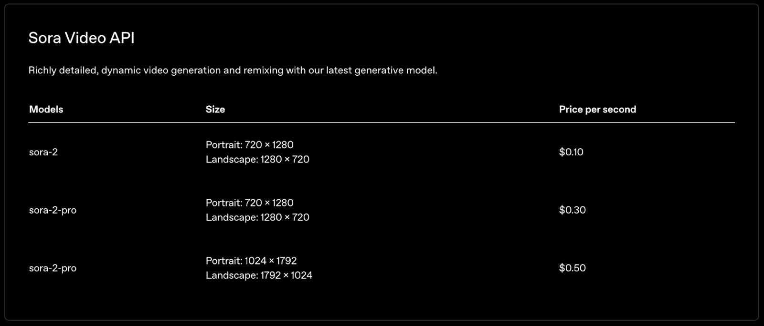Click 'latest generative model' in the description

point(381,71)
